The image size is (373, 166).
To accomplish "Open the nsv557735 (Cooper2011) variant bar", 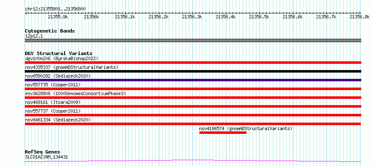I will coord(193,89).
